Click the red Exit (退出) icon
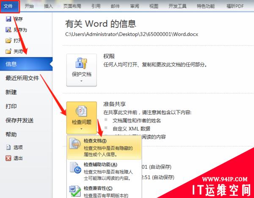This screenshot has width=254, height=198. (8, 158)
